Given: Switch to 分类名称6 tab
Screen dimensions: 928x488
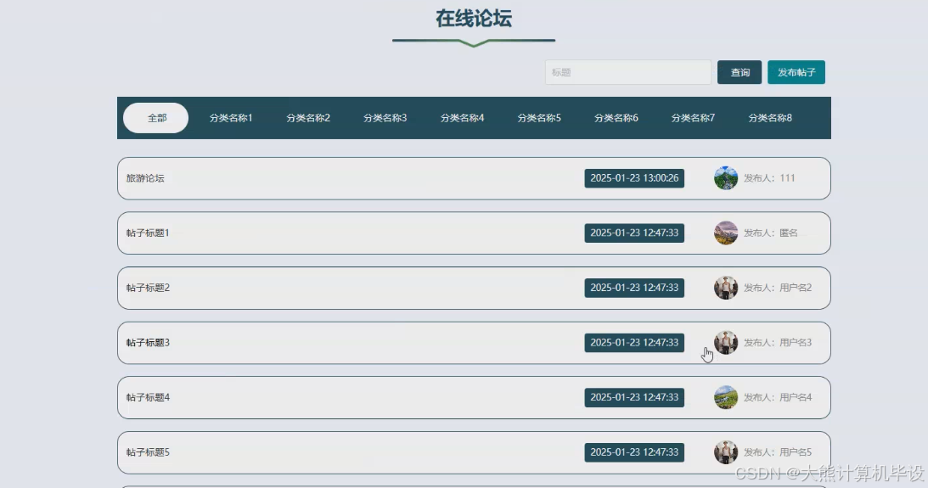Looking at the screenshot, I should click(616, 118).
